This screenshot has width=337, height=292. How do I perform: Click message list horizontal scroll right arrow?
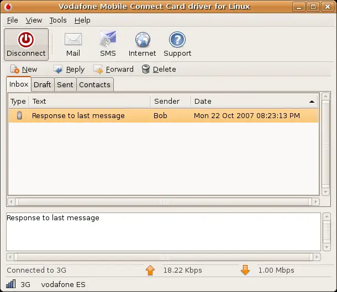click(x=315, y=202)
